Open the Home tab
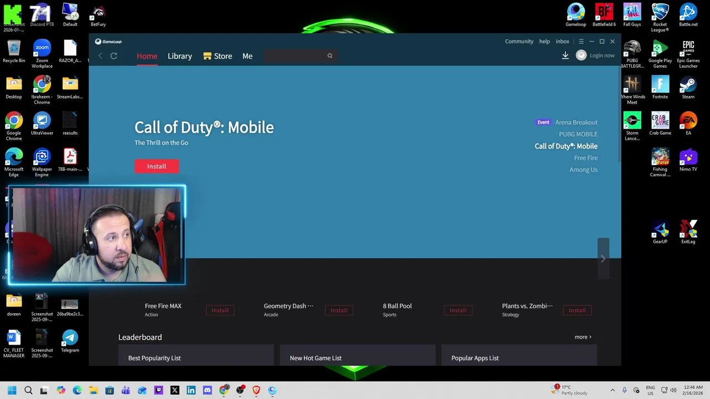Viewport: 710px width, 399px height. [x=147, y=56]
